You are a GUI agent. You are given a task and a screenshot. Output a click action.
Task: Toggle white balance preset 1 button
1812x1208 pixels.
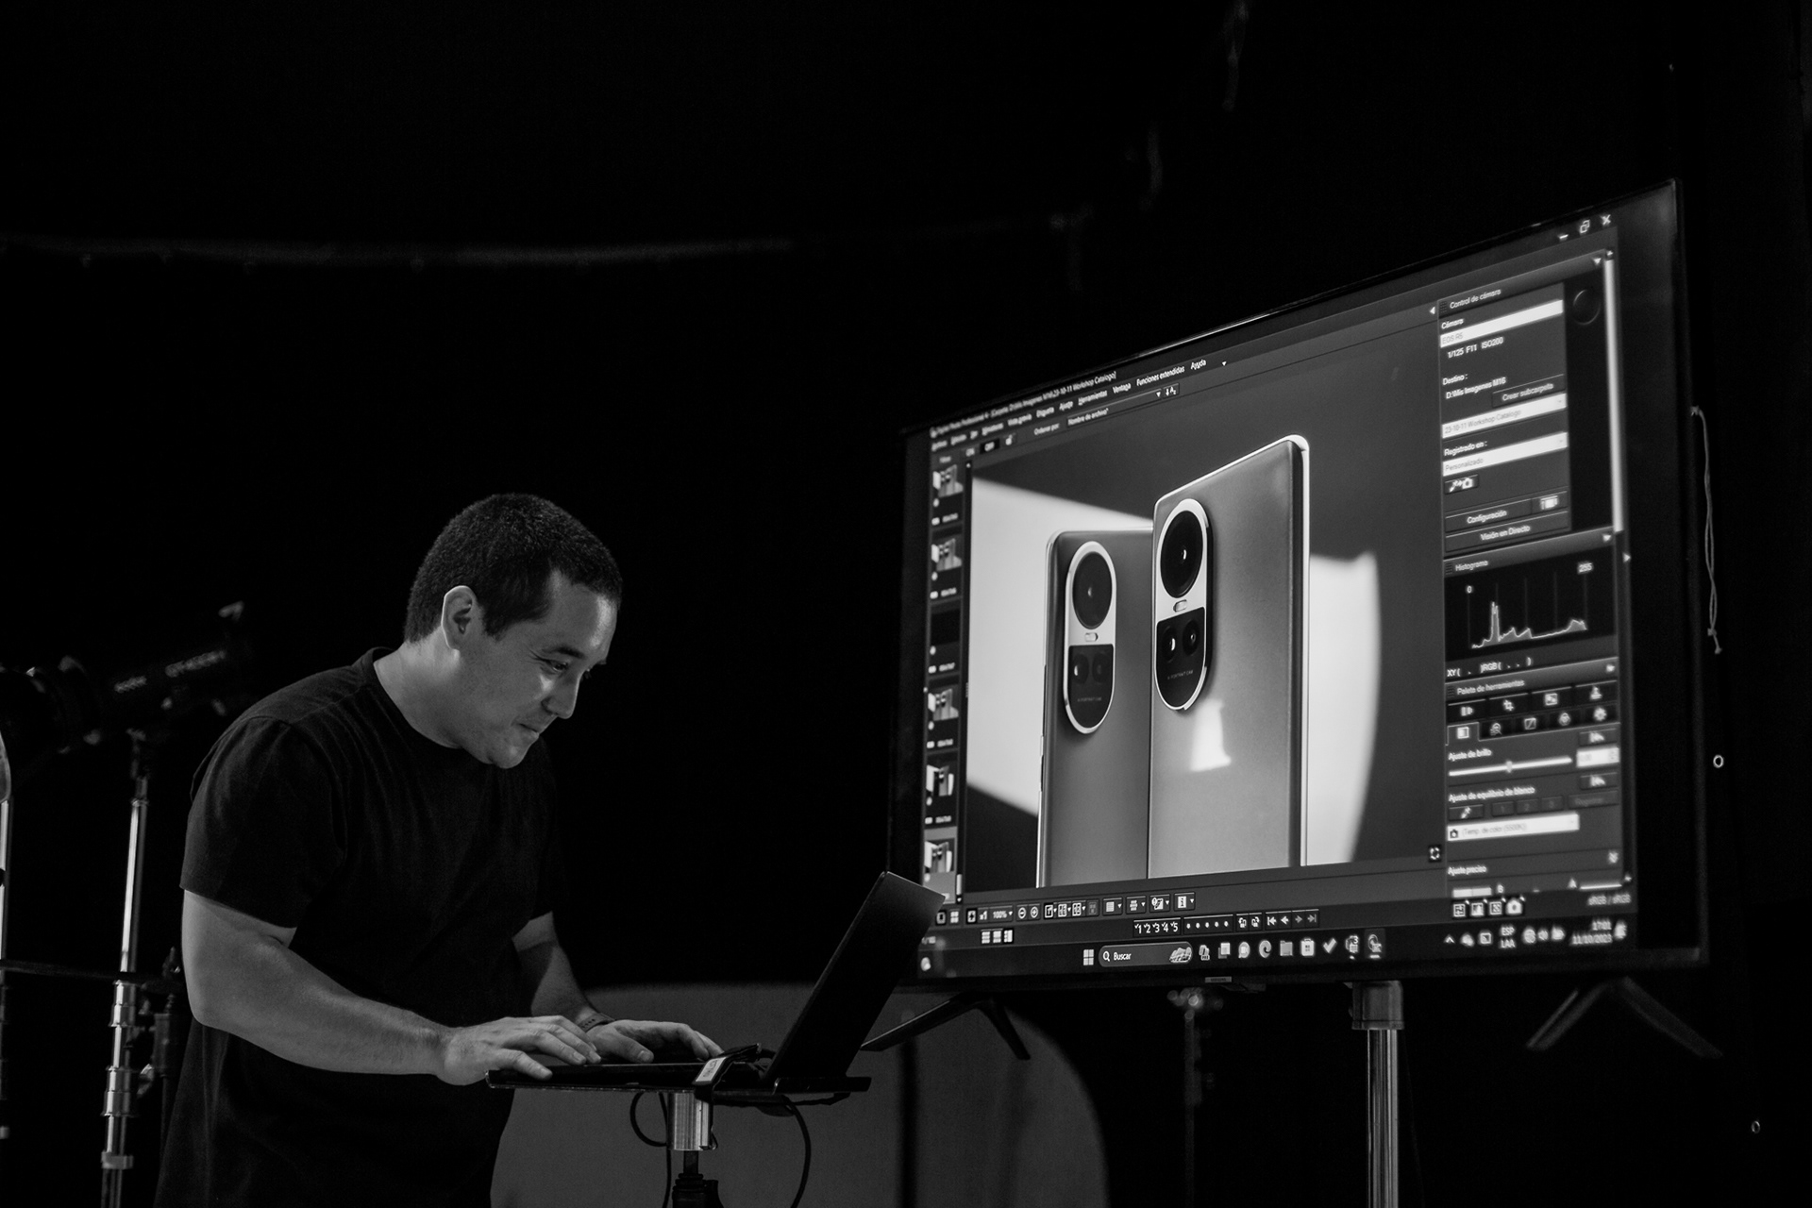[x=1502, y=808]
